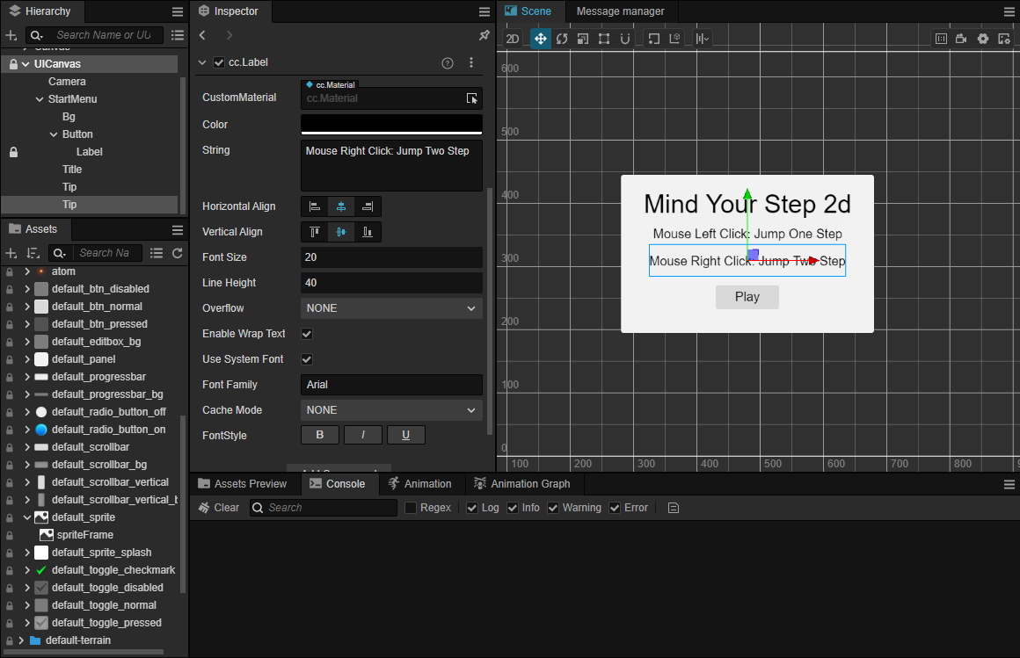The width and height of the screenshot is (1020, 658).
Task: Apply bold font style
Action: (x=320, y=435)
